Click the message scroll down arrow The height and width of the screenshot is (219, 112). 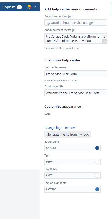tap(105, 38)
